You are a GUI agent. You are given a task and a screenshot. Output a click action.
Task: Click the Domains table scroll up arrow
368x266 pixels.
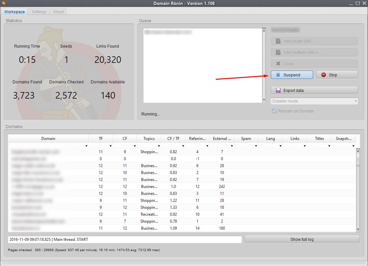pyautogui.click(x=358, y=151)
